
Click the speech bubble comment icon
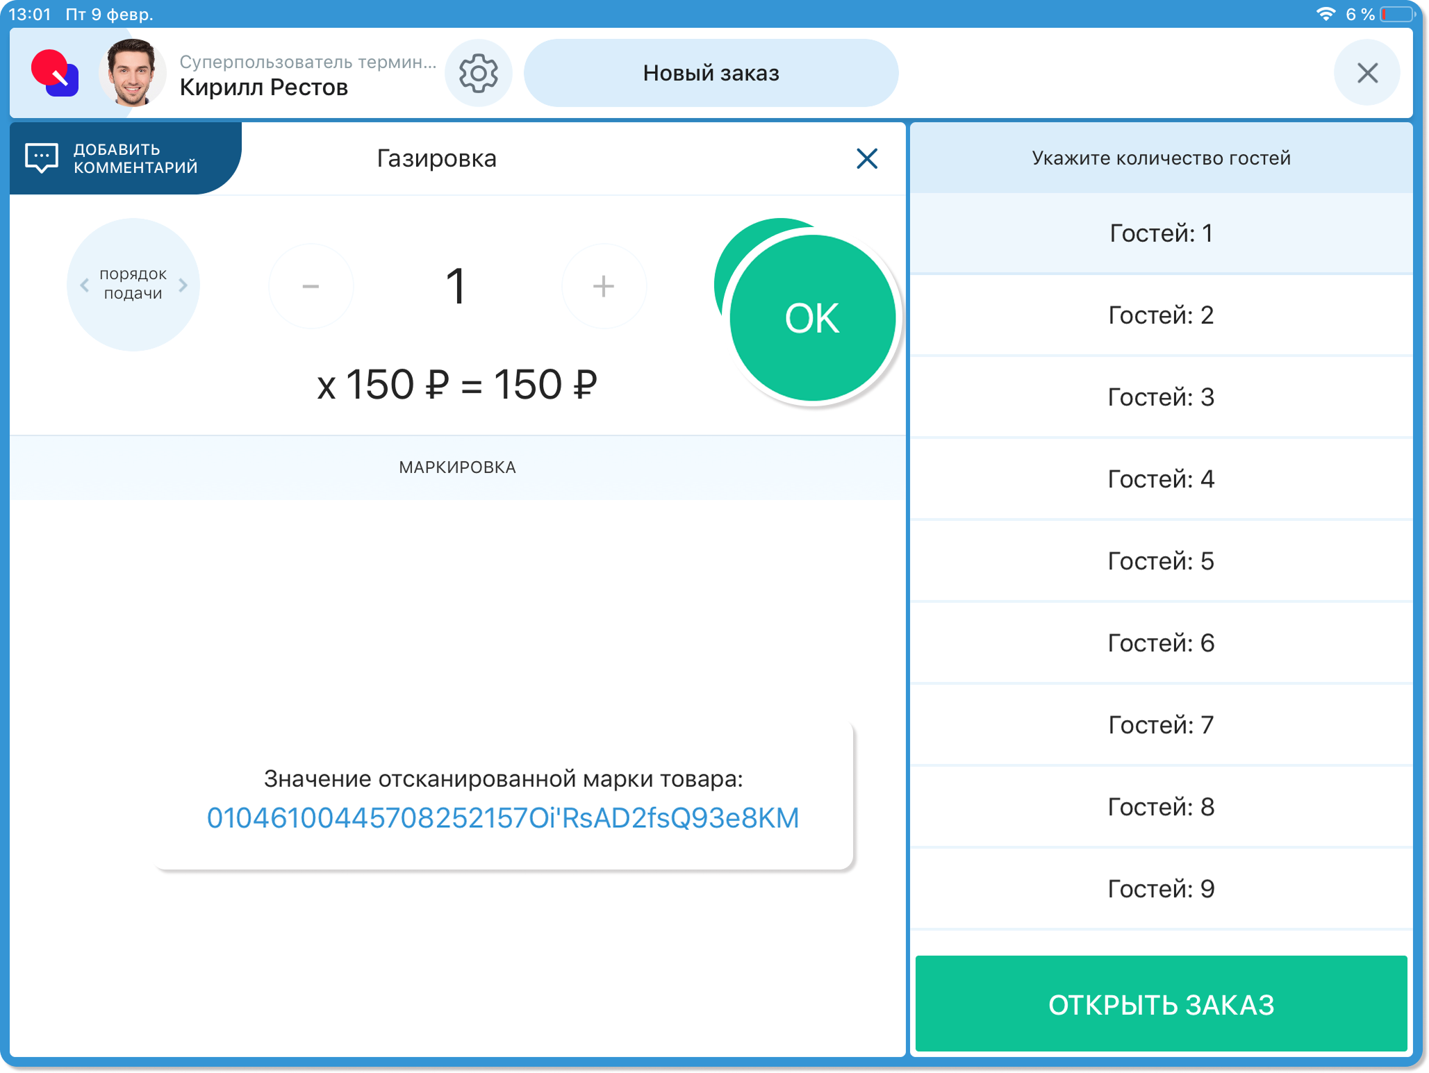coord(42,158)
